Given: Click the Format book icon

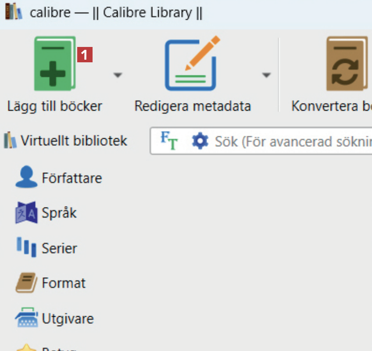Looking at the screenshot, I should [26, 283].
